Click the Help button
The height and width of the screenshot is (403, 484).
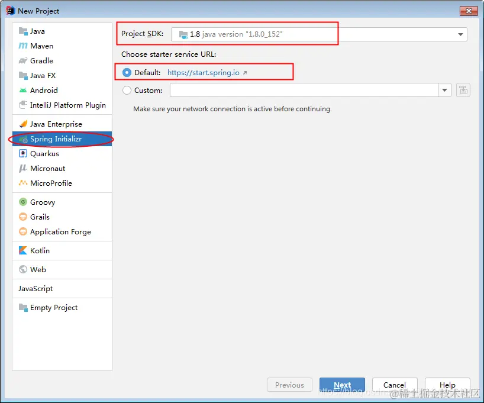(x=447, y=385)
